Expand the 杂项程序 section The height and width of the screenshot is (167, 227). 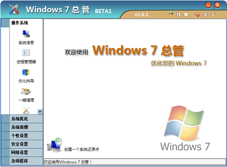point(22,161)
